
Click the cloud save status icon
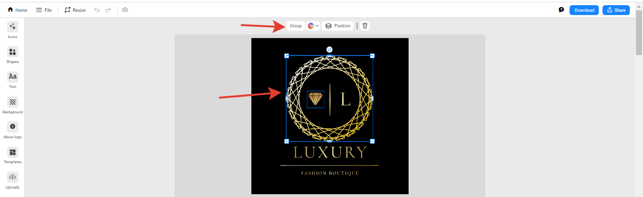click(125, 10)
